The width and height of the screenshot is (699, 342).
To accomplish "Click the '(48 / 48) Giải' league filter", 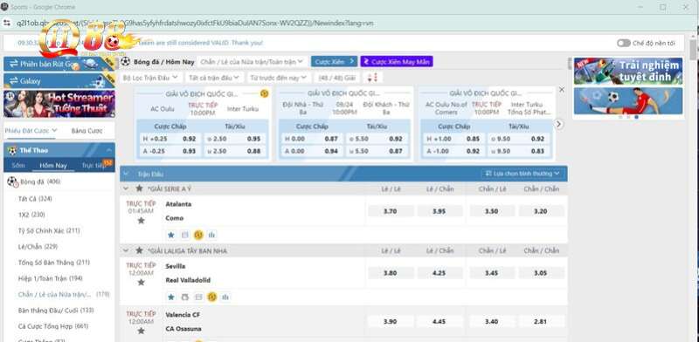I will tap(337, 78).
